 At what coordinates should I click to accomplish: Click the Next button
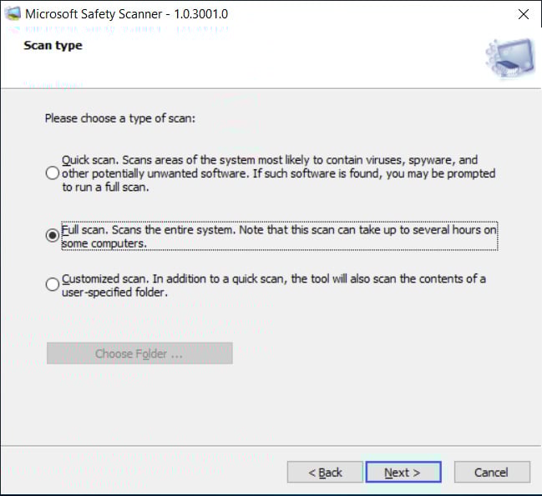(x=403, y=472)
